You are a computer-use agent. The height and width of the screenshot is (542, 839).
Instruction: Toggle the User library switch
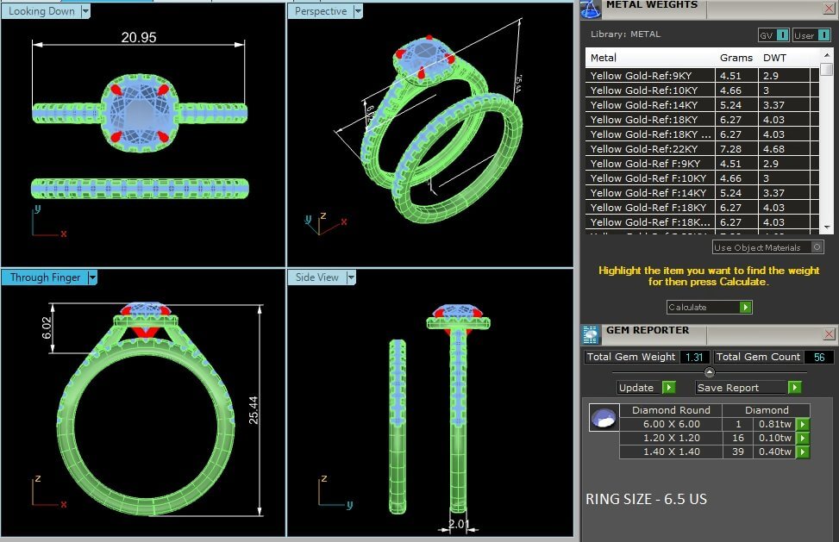[x=823, y=35]
